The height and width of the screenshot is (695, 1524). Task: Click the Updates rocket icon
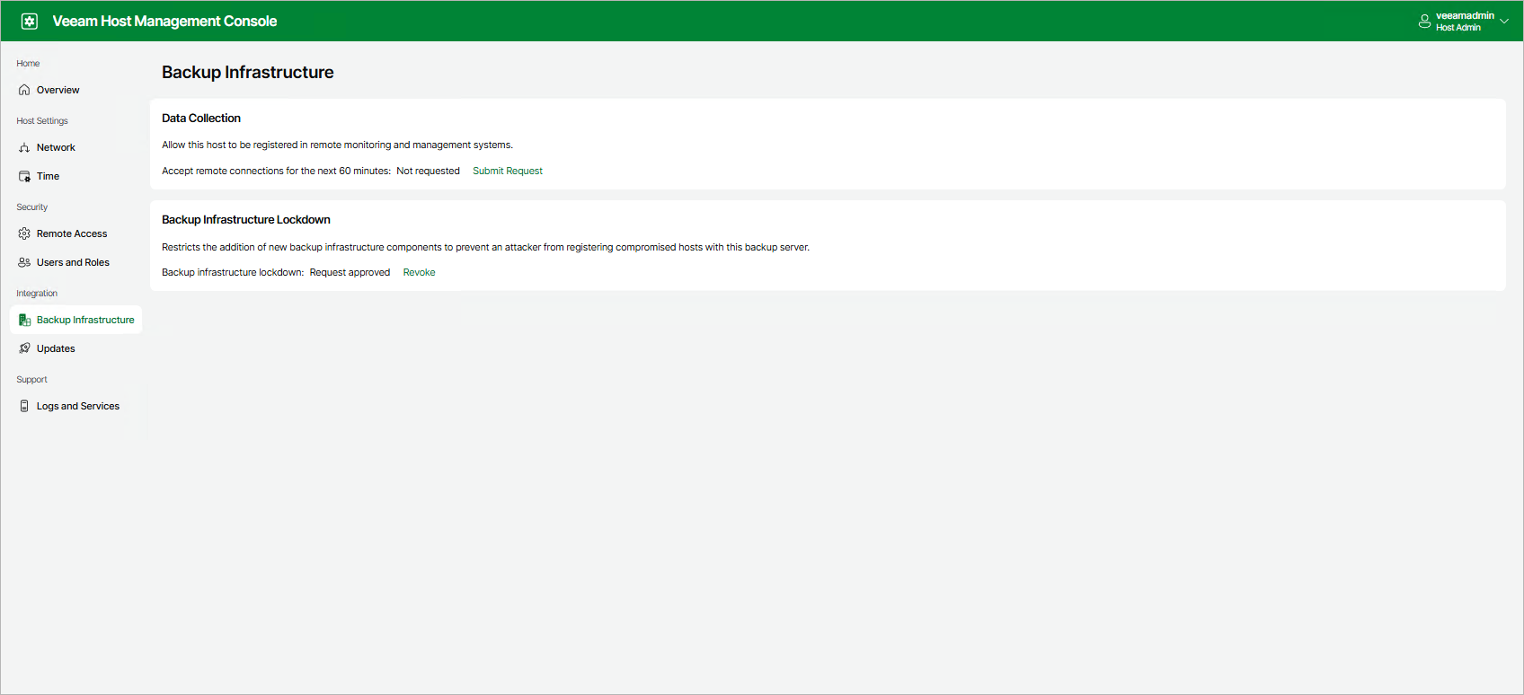(24, 348)
